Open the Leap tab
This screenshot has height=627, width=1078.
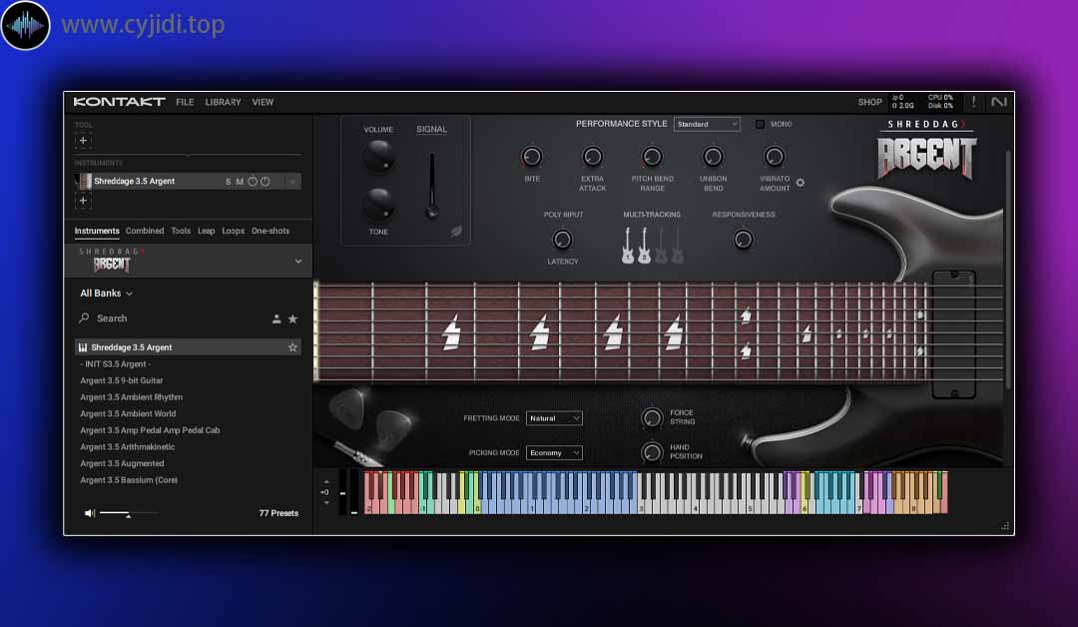pos(207,231)
